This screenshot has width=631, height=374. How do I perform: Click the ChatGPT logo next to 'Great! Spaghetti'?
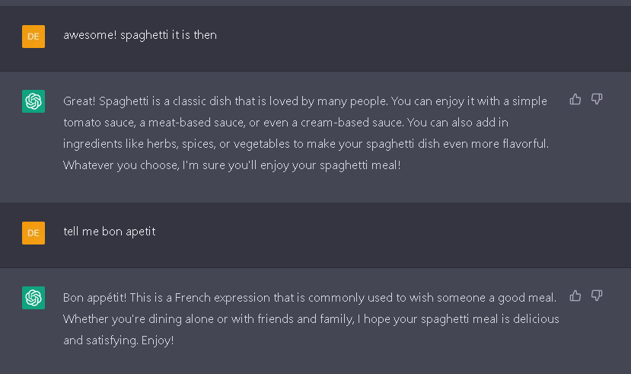tap(33, 101)
